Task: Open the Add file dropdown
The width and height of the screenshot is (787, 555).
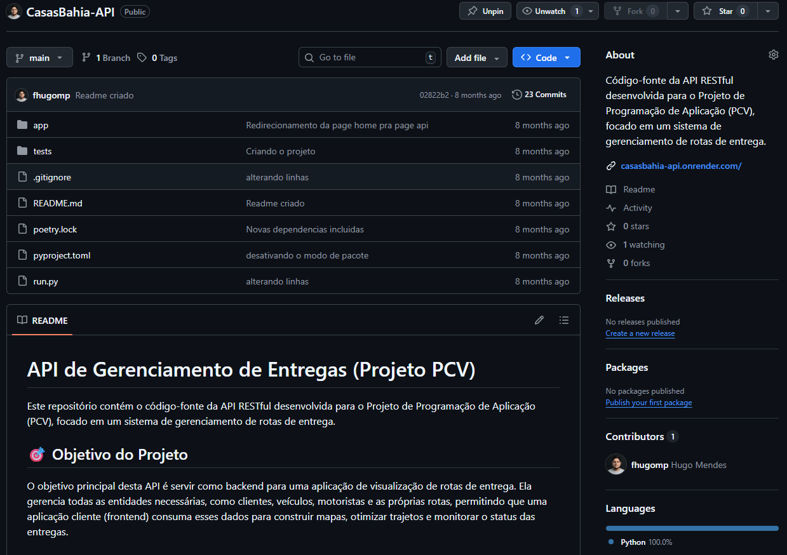Action: point(476,57)
